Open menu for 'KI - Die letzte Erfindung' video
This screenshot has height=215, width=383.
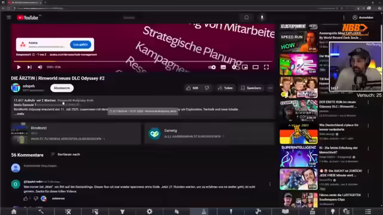(x=369, y=149)
